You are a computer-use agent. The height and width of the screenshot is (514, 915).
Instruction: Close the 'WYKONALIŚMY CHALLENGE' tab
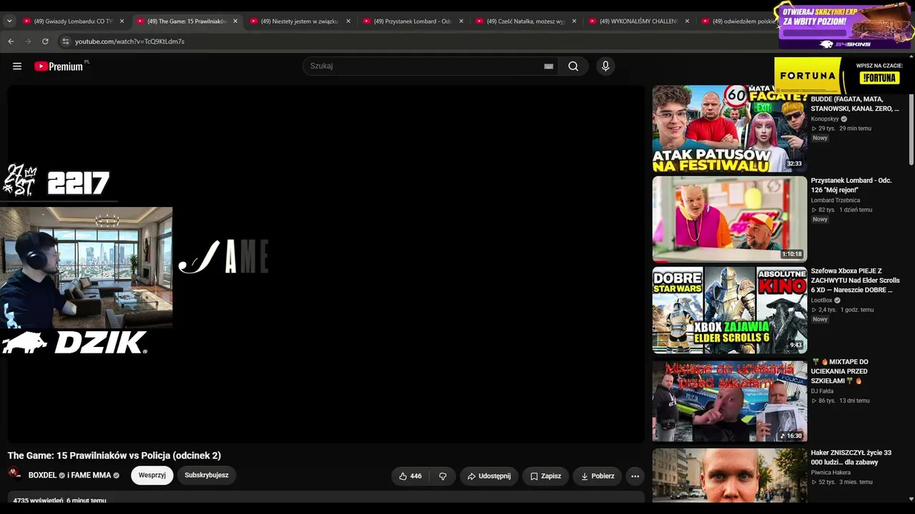[687, 21]
